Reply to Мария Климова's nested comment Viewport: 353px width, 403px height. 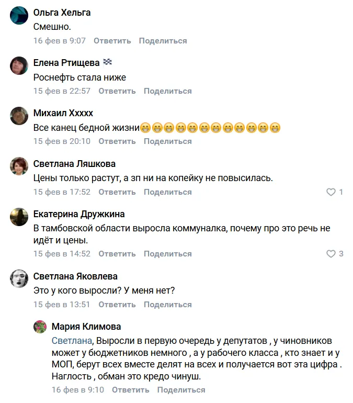pyautogui.click(x=130, y=390)
